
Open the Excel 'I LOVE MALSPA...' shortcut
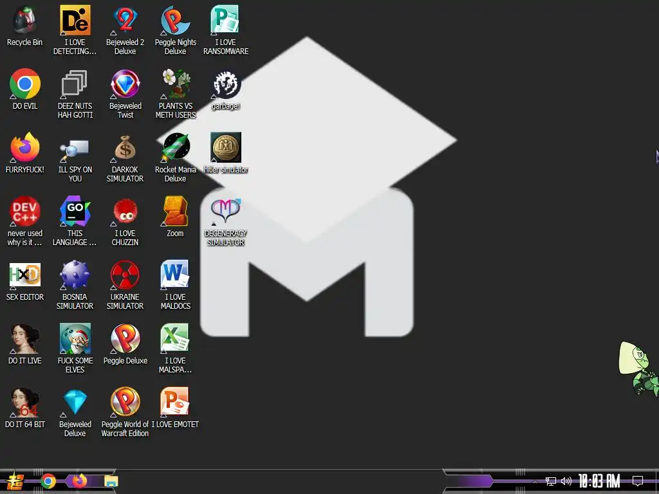175,338
